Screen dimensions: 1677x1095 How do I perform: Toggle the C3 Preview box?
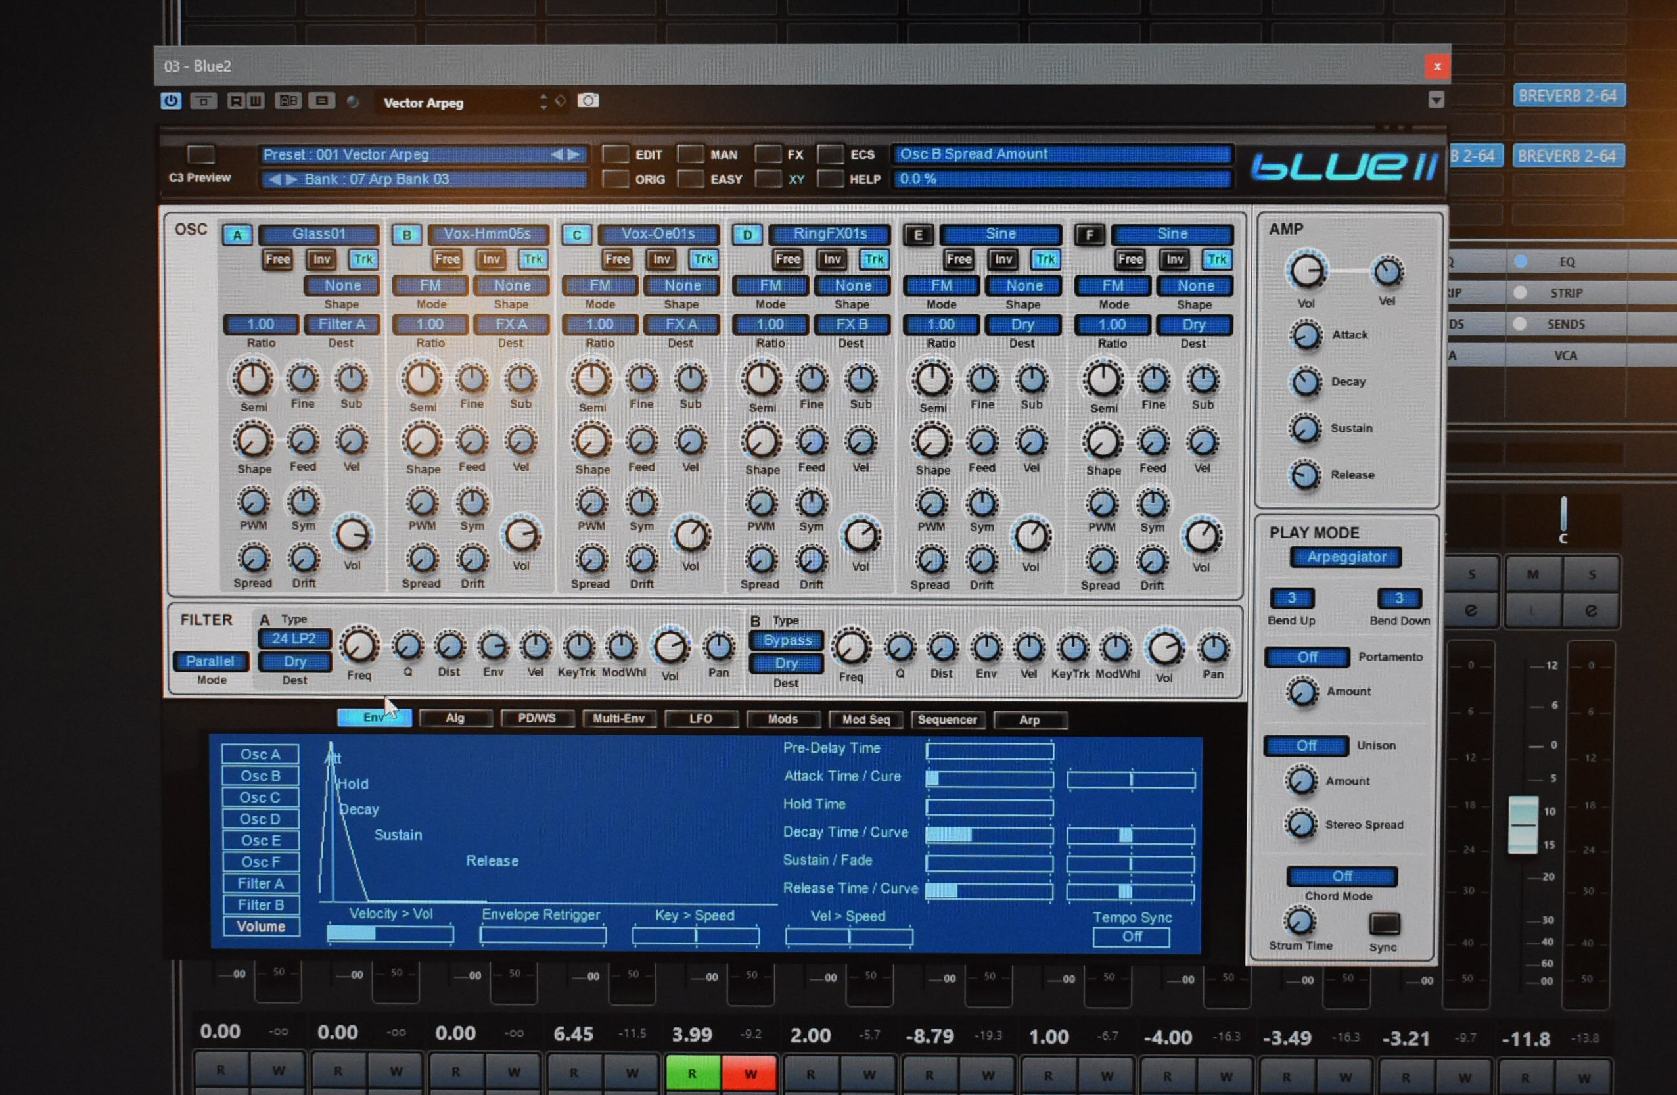(x=200, y=154)
